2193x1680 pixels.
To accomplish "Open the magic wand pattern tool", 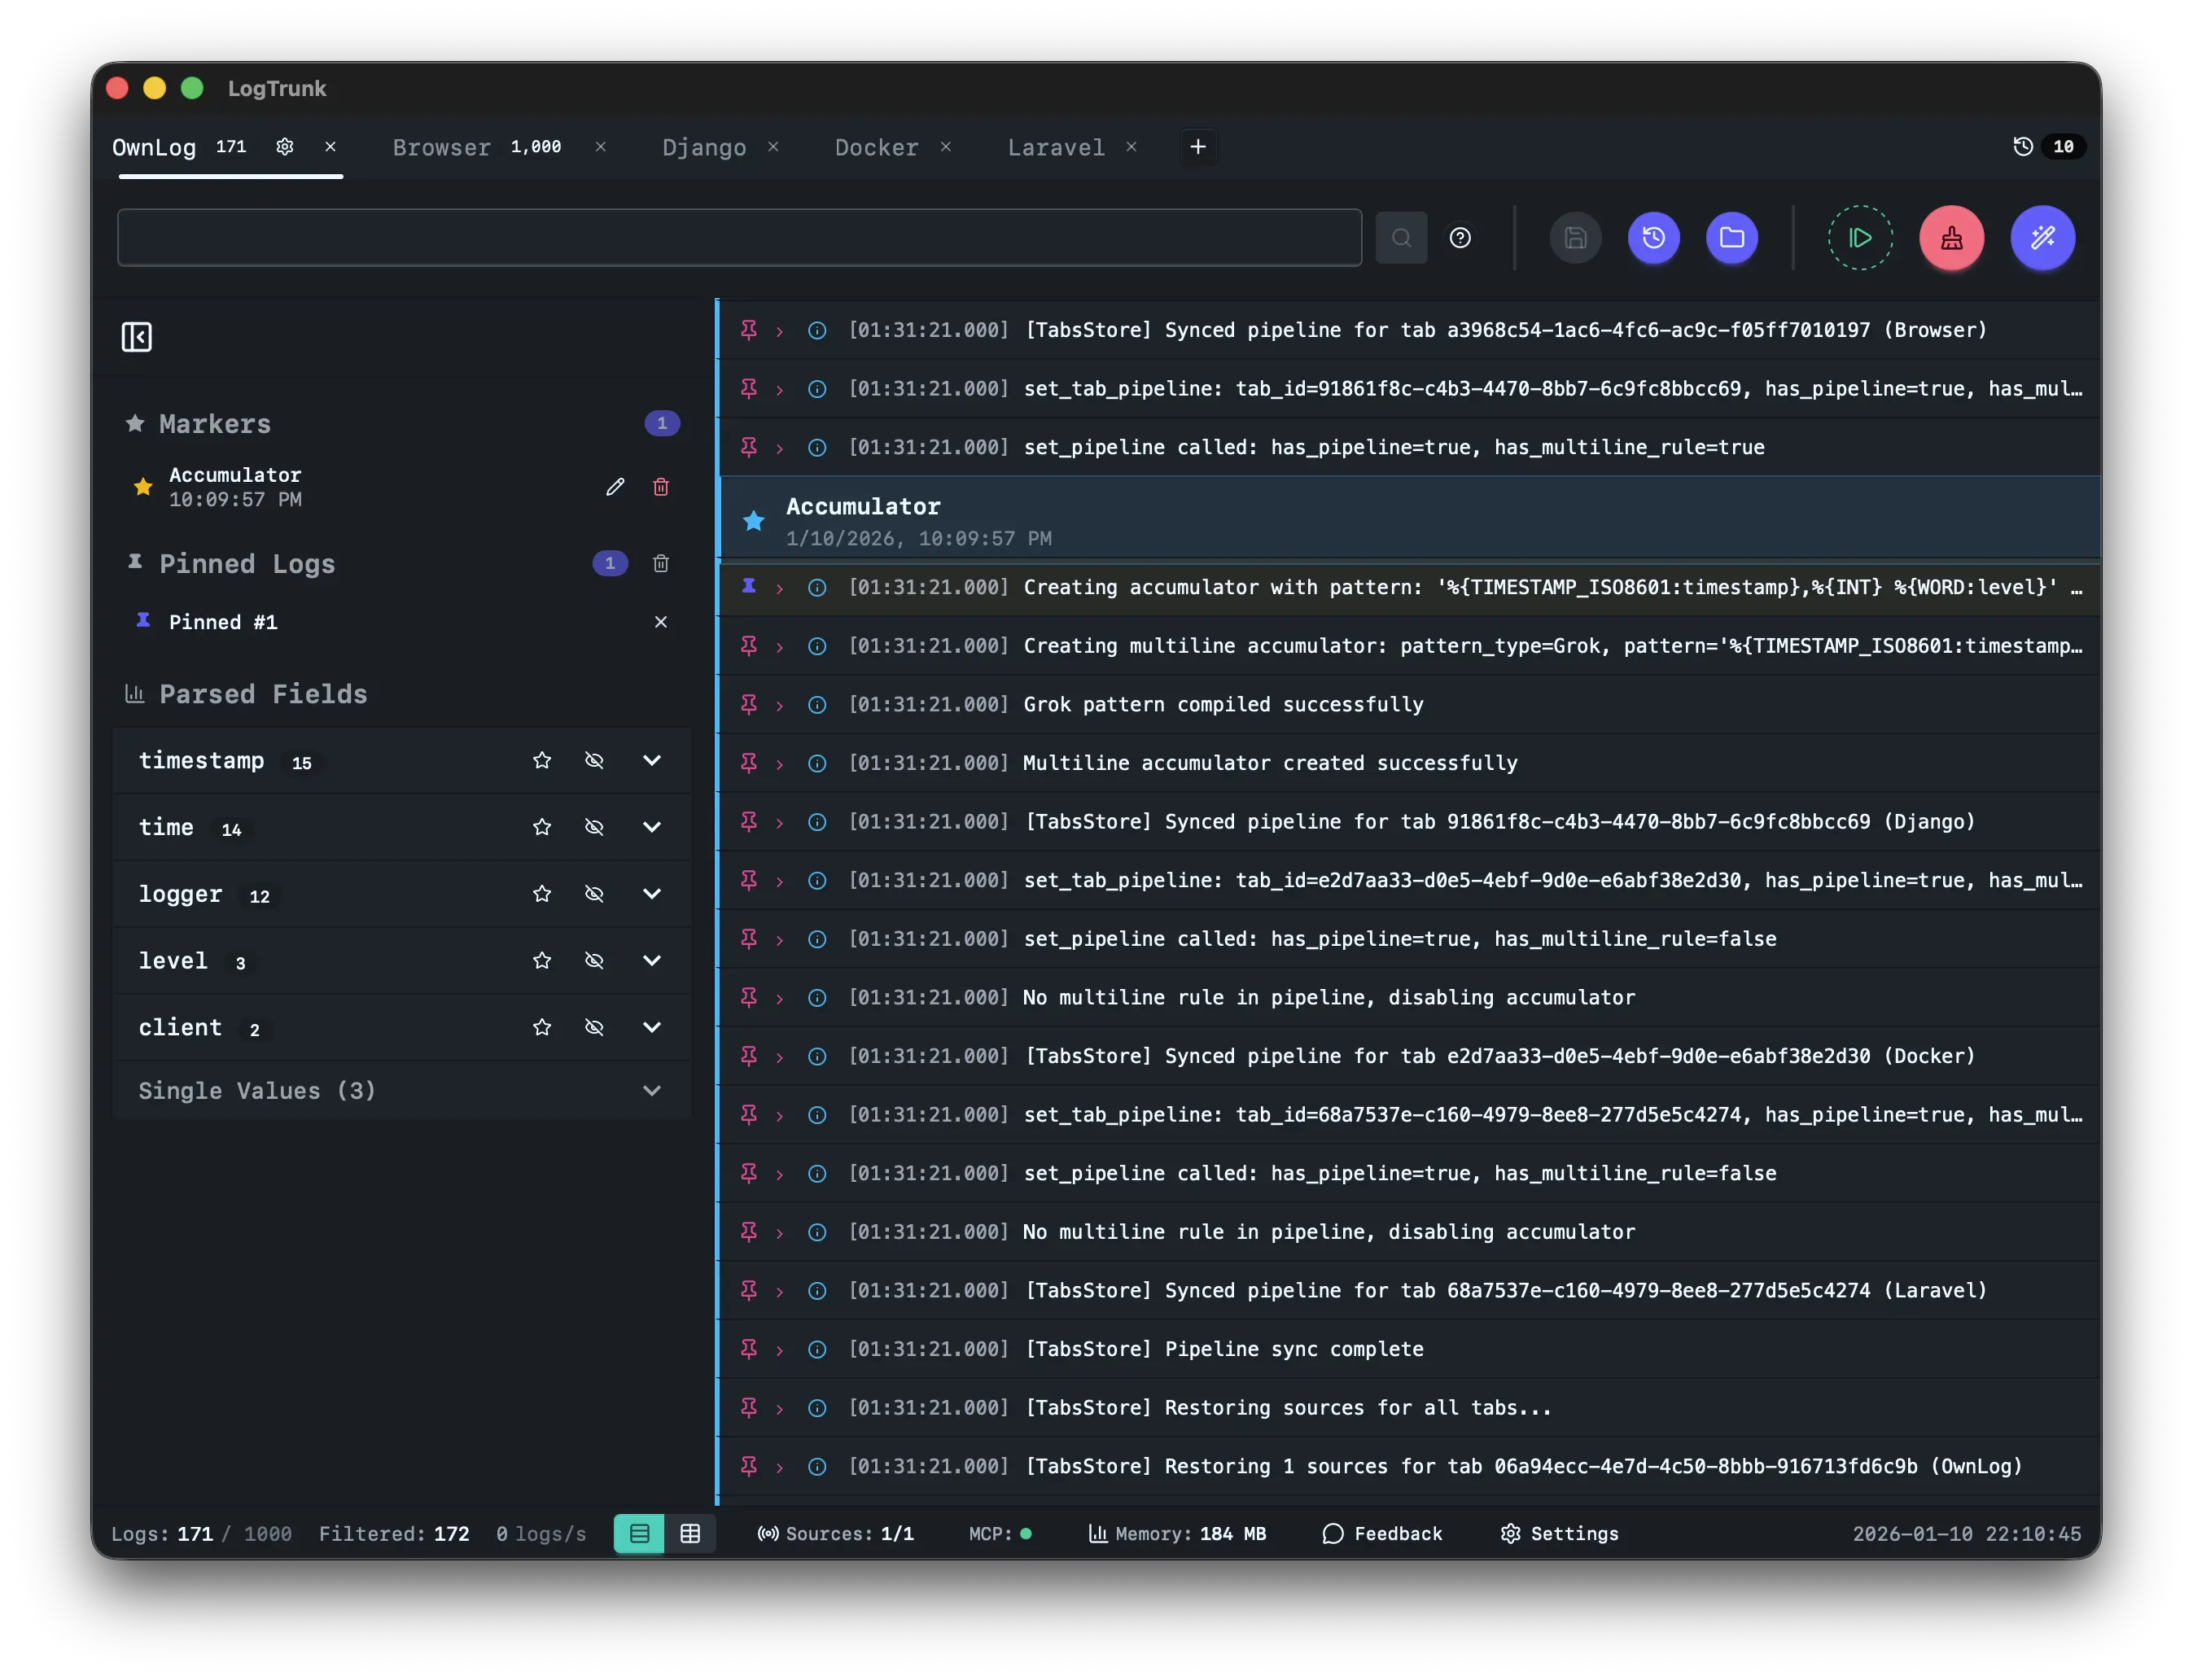I will (x=2043, y=238).
